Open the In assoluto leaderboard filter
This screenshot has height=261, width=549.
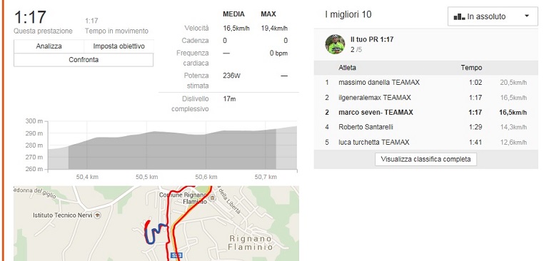493,16
